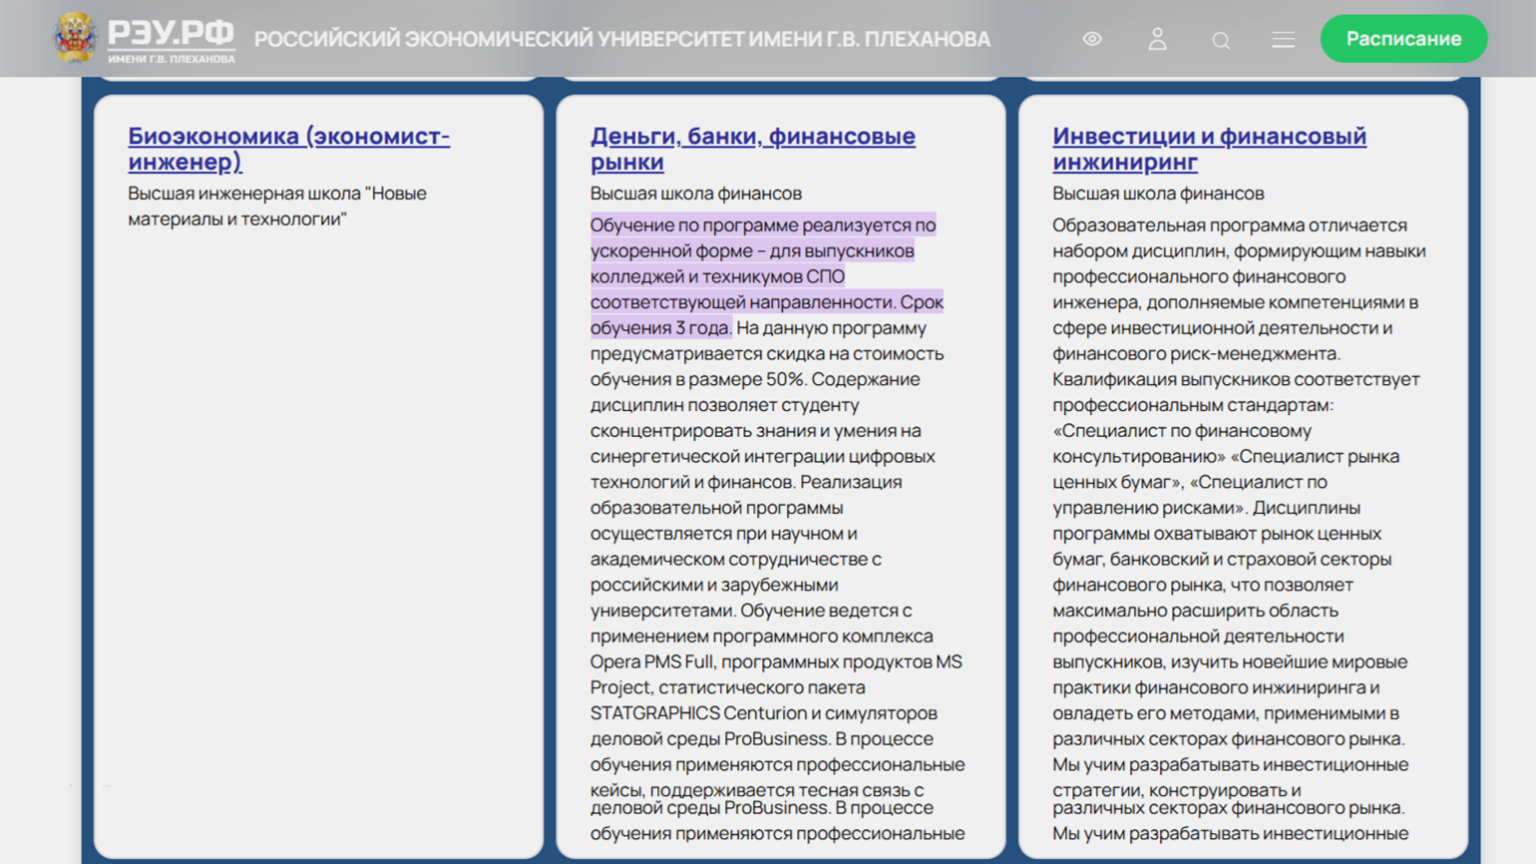Click text "обучения в размере 50%"

[x=698, y=379]
